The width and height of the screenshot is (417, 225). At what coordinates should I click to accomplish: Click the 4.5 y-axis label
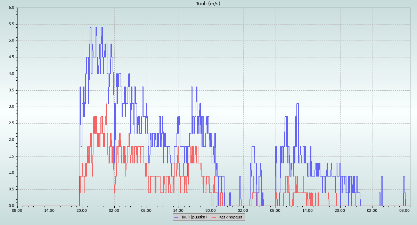(11, 57)
